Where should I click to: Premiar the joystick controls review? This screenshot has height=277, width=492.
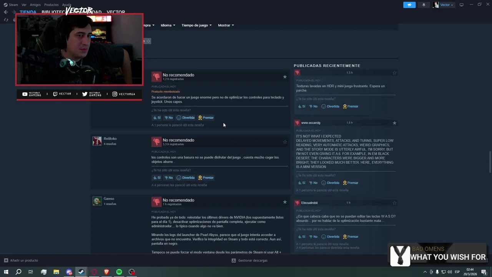coord(206,118)
